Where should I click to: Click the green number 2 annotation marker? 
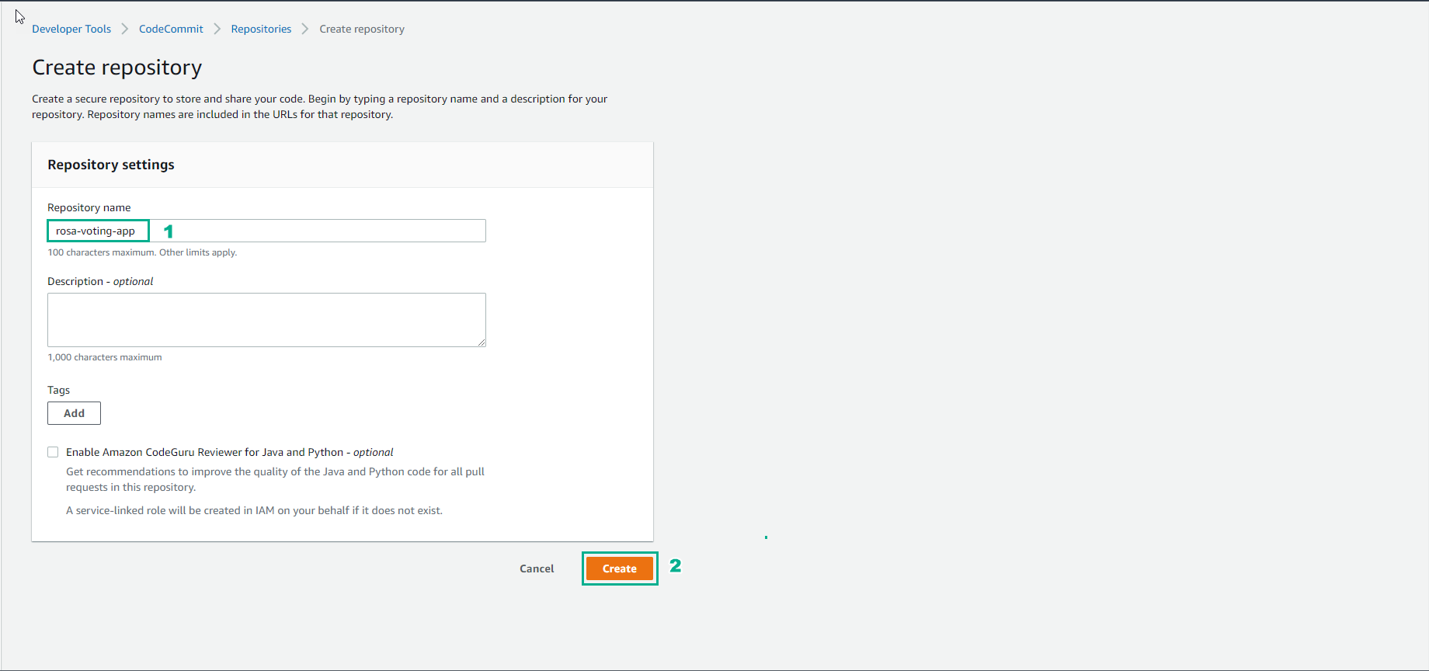click(x=676, y=566)
